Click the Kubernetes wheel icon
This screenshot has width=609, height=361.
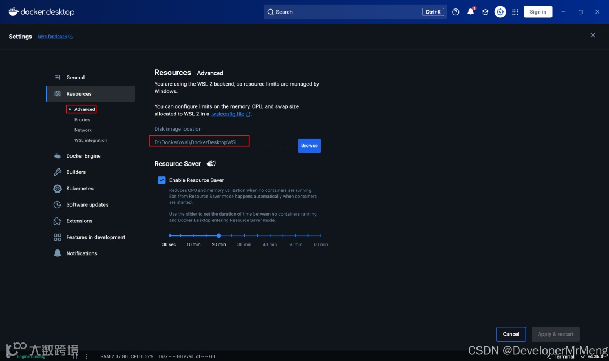click(x=58, y=189)
